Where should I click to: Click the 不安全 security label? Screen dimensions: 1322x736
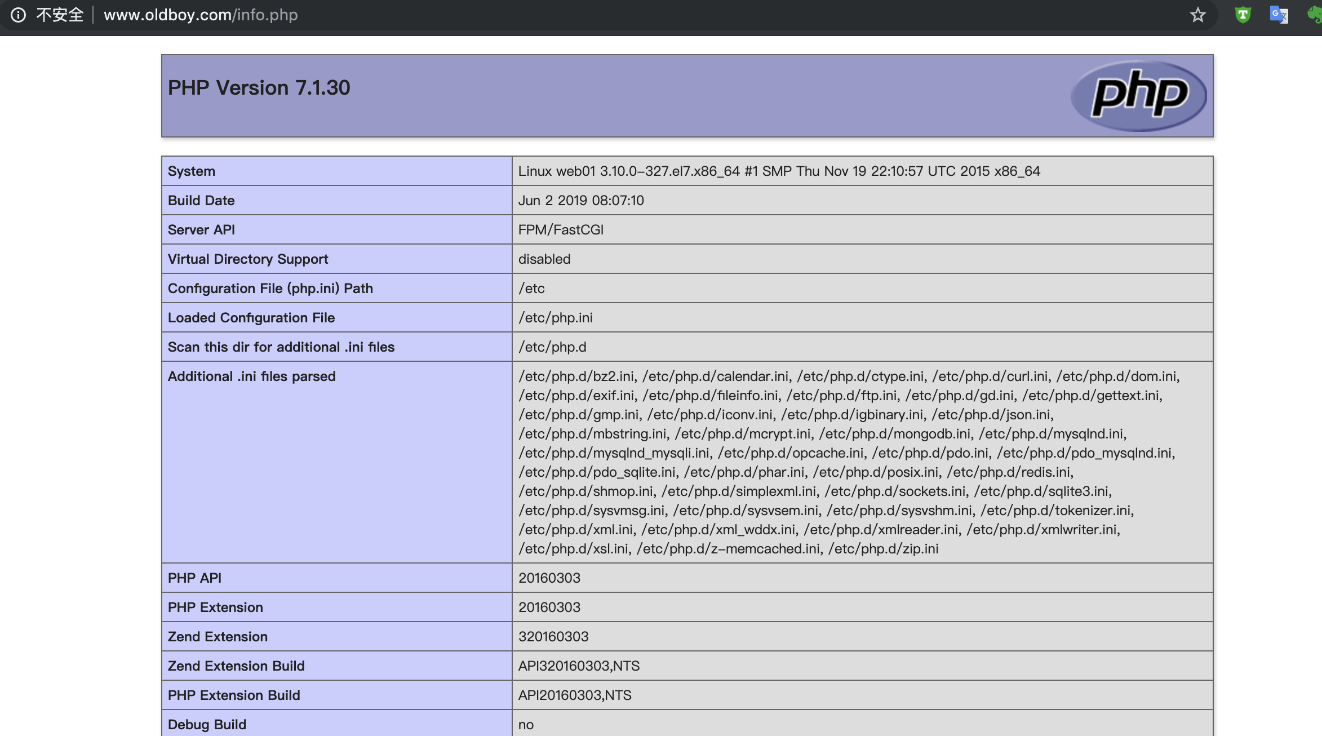(60, 15)
